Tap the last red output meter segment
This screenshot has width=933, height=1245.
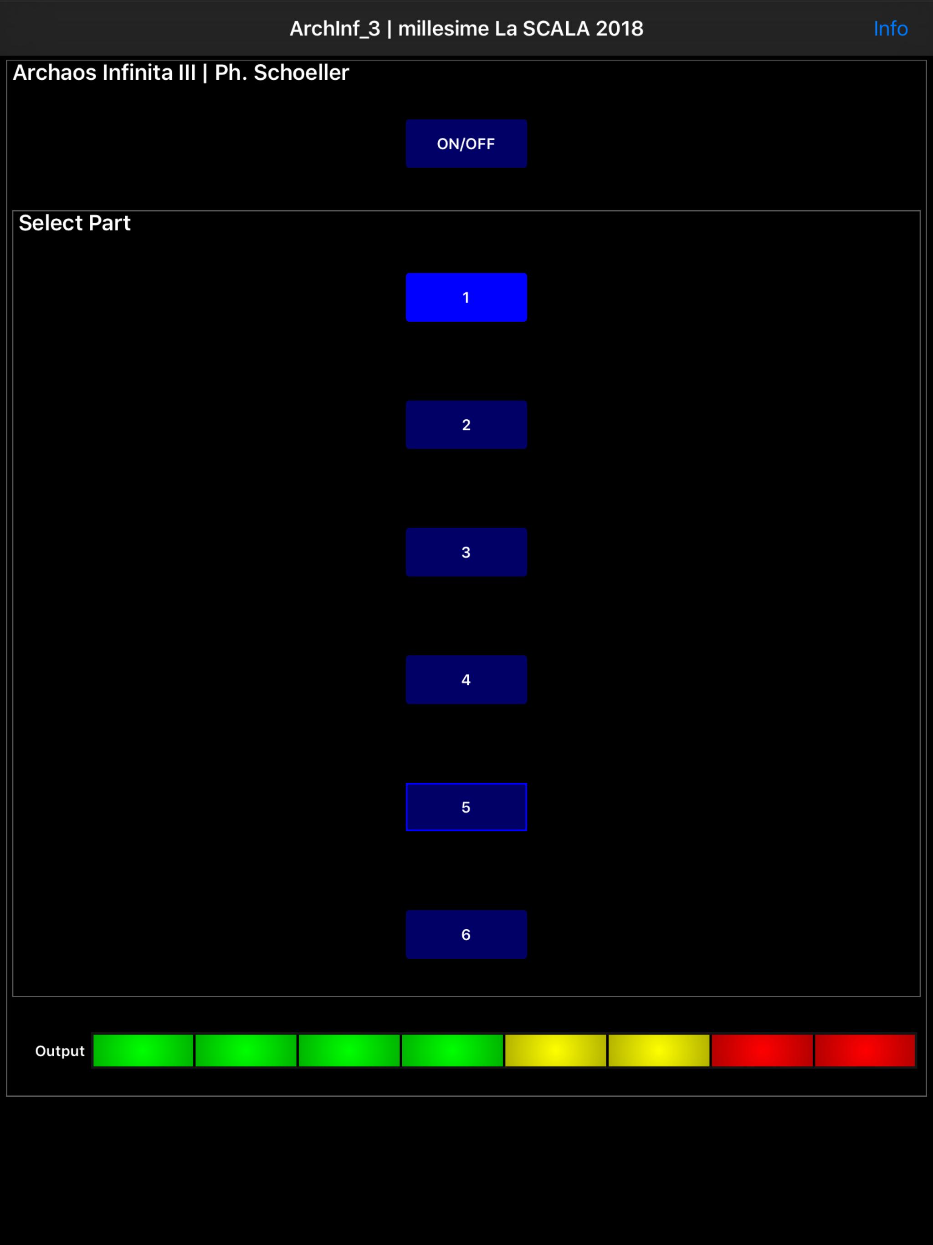pos(865,1050)
